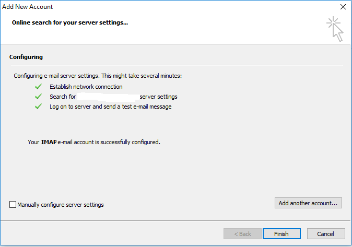The image size is (352, 247).
Task: Enable Manually configure server settings checkbox
Action: coord(13,205)
